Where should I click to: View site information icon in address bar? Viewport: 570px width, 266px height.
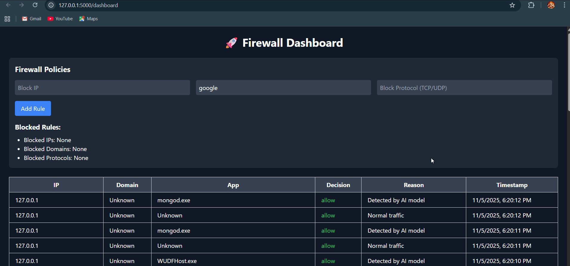point(51,5)
